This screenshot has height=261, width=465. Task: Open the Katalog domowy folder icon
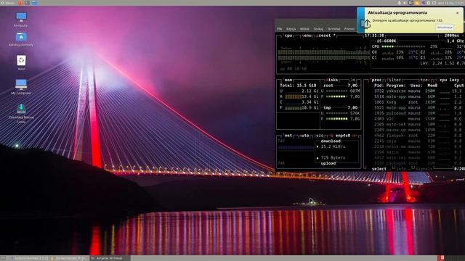(21, 39)
